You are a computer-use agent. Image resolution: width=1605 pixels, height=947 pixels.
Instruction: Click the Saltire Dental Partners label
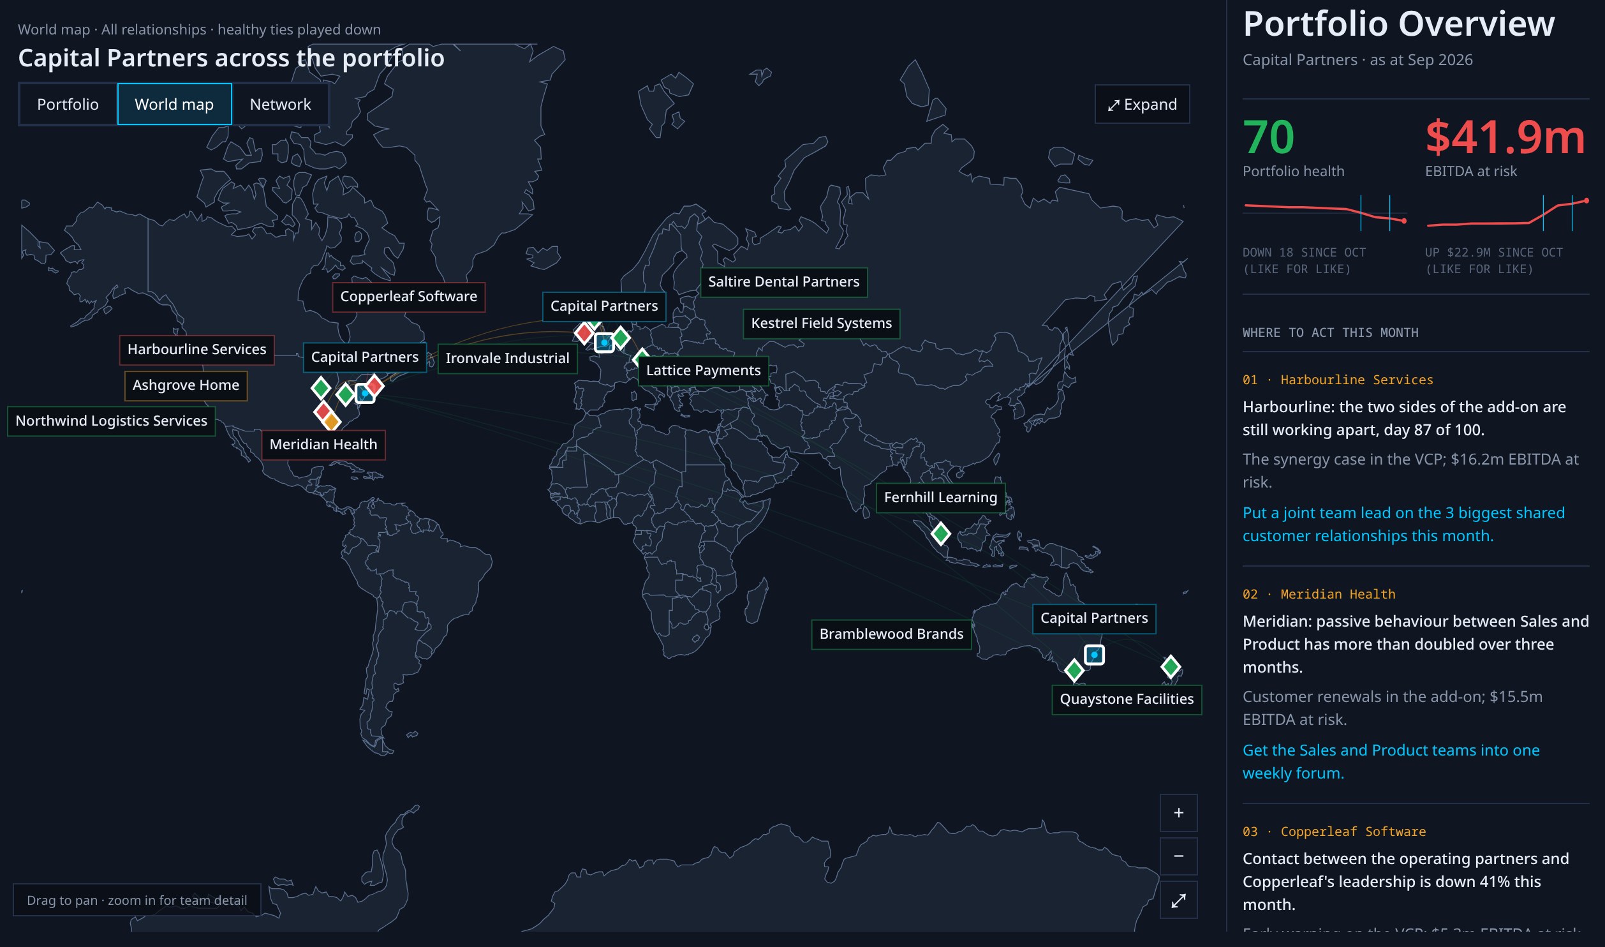(x=783, y=282)
